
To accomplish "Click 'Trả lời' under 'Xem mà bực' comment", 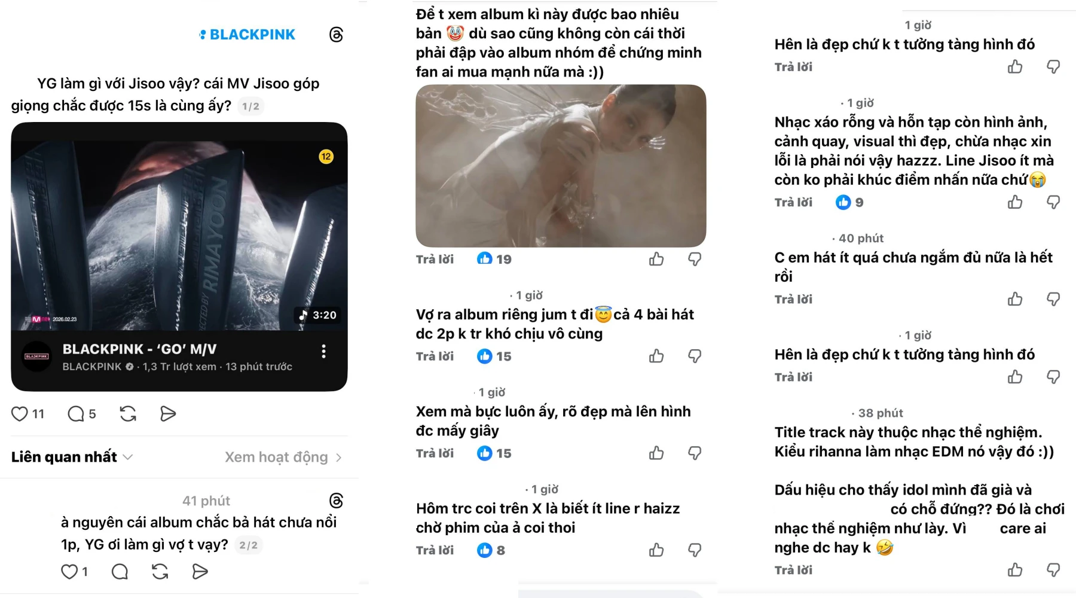I will point(435,453).
